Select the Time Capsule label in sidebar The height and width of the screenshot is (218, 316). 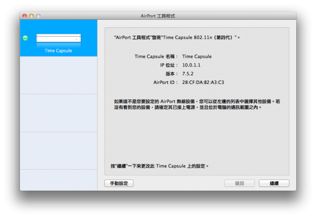point(58,50)
